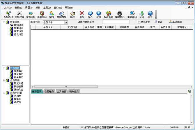Viewport: 195px width, 130px height.
Task: Enable the 显示汇总 checkbox
Action: coord(139,22)
